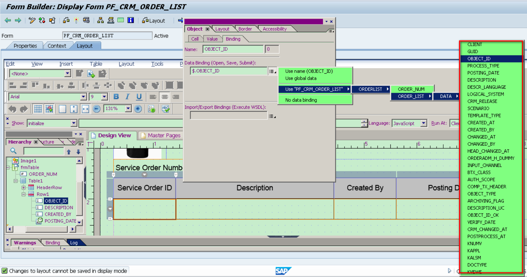Click the zoom out minus icon
The image size is (527, 277).
(97, 109)
